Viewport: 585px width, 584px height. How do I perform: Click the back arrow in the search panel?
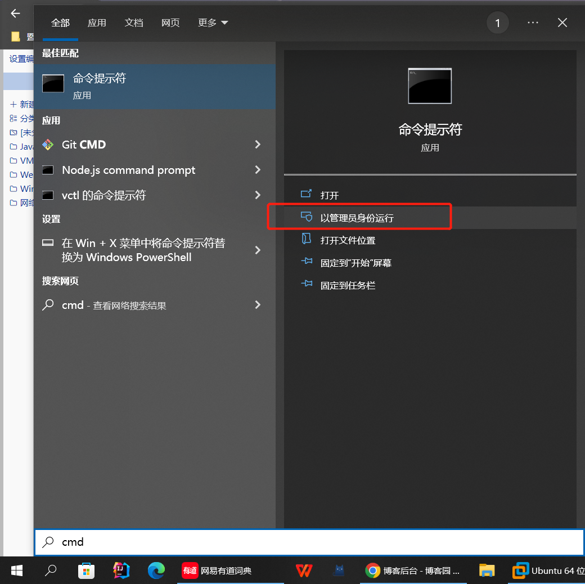pos(16,14)
